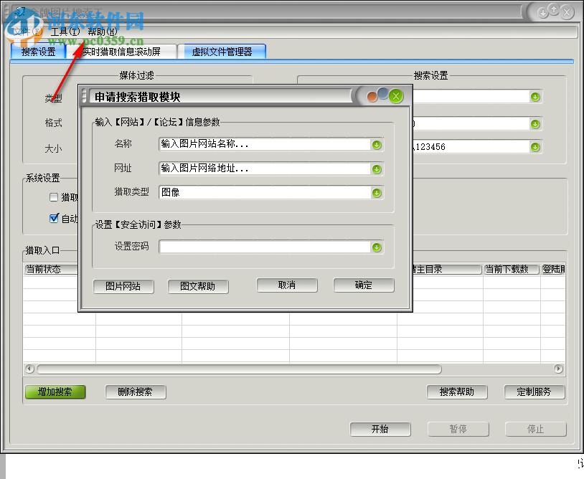The width and height of the screenshot is (584, 479).
Task: Click the 搜索帮助 button near the bottom
Action: 457,392
